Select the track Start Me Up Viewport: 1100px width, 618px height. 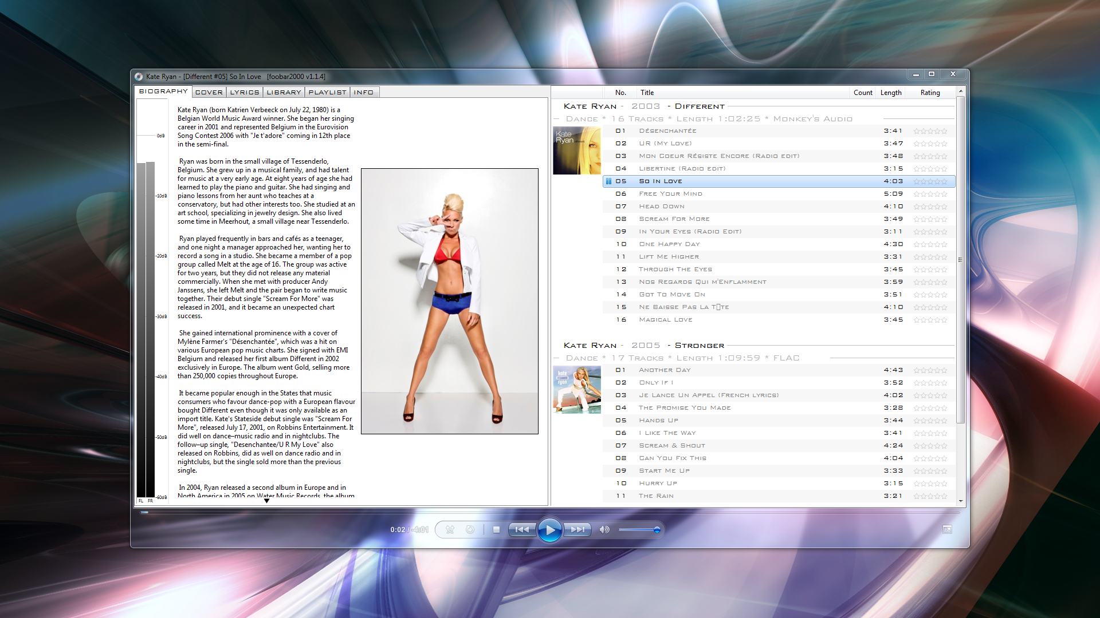click(x=779, y=471)
